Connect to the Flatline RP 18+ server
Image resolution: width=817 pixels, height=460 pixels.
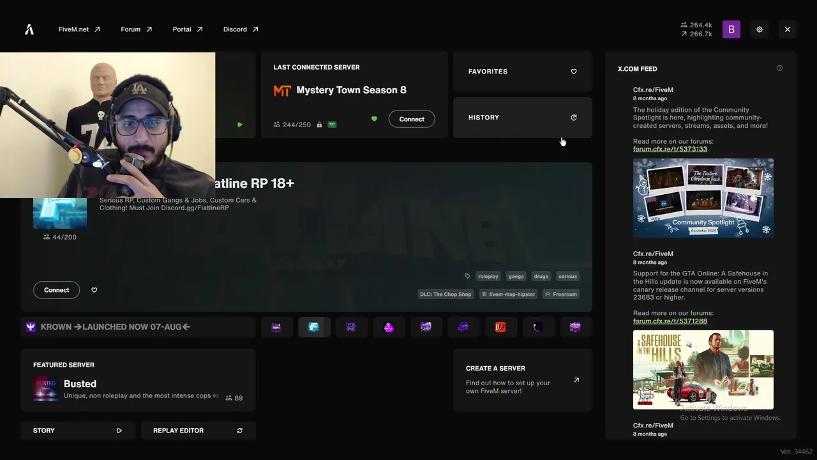tap(56, 290)
